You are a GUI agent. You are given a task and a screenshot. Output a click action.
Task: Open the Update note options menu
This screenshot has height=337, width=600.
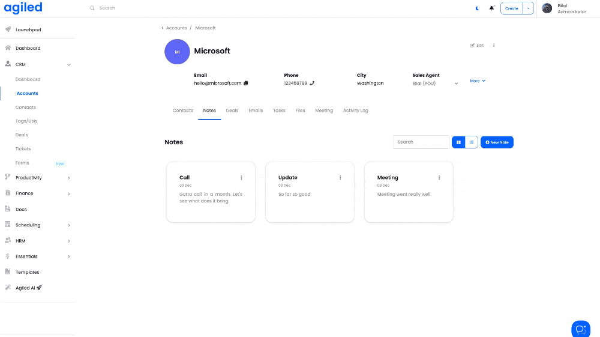[x=340, y=178]
